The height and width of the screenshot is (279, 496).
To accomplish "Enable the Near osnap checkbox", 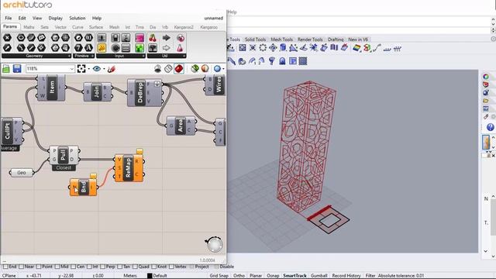I will click(21, 267).
